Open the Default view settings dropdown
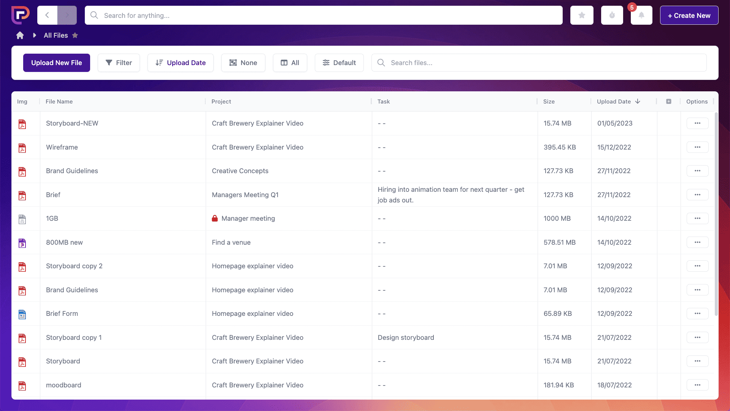730x411 pixels. [x=339, y=63]
